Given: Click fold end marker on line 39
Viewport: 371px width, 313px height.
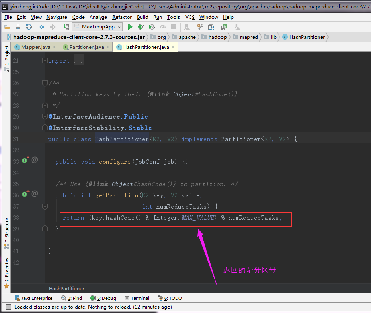Looking at the screenshot, I should click(45, 229).
